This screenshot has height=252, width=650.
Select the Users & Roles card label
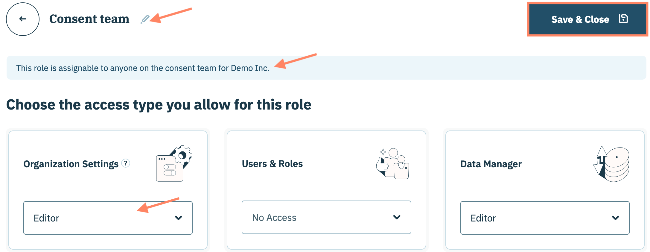click(272, 164)
